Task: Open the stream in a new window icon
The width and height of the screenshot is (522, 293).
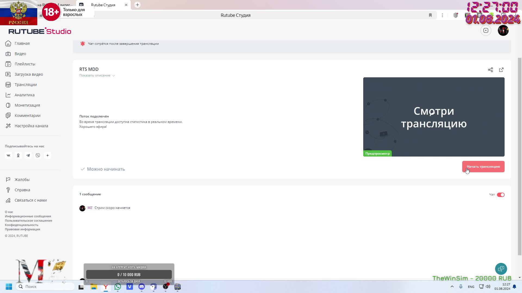Action: pyautogui.click(x=501, y=70)
